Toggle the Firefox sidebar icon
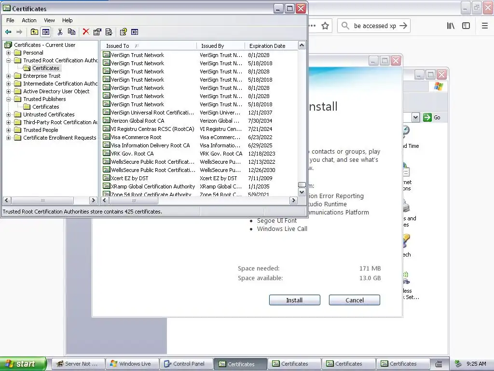This screenshot has height=371, width=494. coord(466,26)
